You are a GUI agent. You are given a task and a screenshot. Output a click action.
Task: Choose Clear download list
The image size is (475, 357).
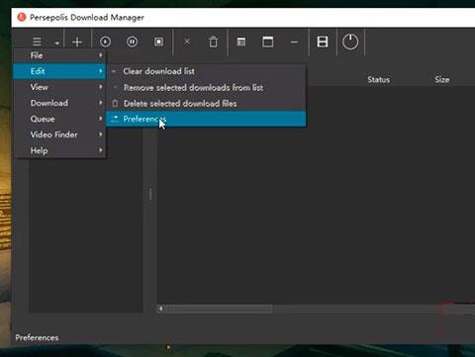(x=206, y=71)
